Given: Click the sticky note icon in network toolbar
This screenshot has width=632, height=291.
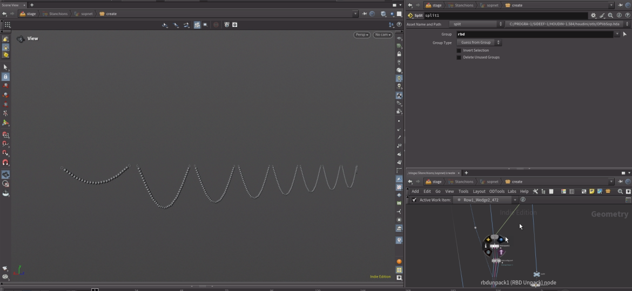Looking at the screenshot, I should 592,191.
